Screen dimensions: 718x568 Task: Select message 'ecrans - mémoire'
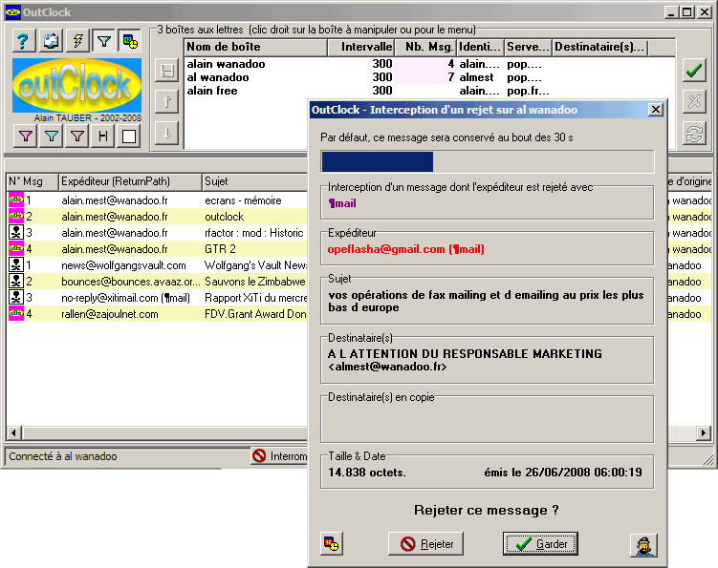click(158, 200)
